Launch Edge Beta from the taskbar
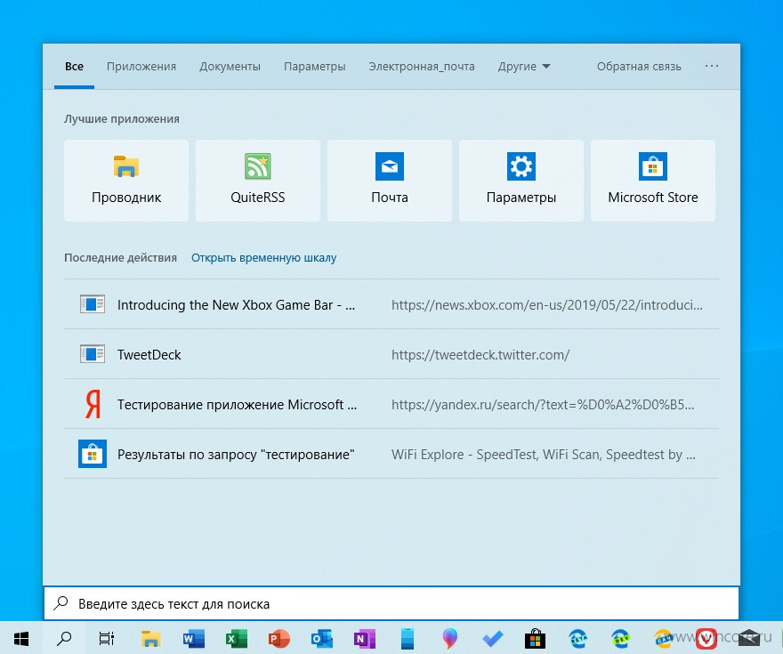Viewport: 783px width, 654px height. pyautogui.click(x=578, y=638)
